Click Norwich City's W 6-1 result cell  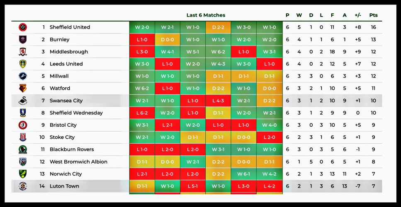(x=243, y=174)
